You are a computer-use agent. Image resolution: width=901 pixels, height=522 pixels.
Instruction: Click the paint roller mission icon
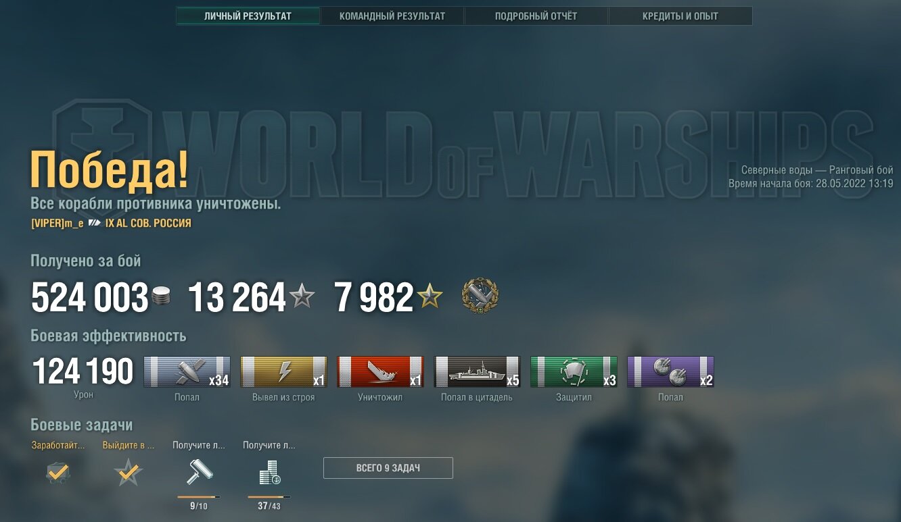(200, 472)
